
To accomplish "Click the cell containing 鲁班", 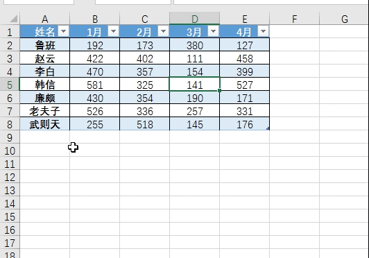I will 44,45.
